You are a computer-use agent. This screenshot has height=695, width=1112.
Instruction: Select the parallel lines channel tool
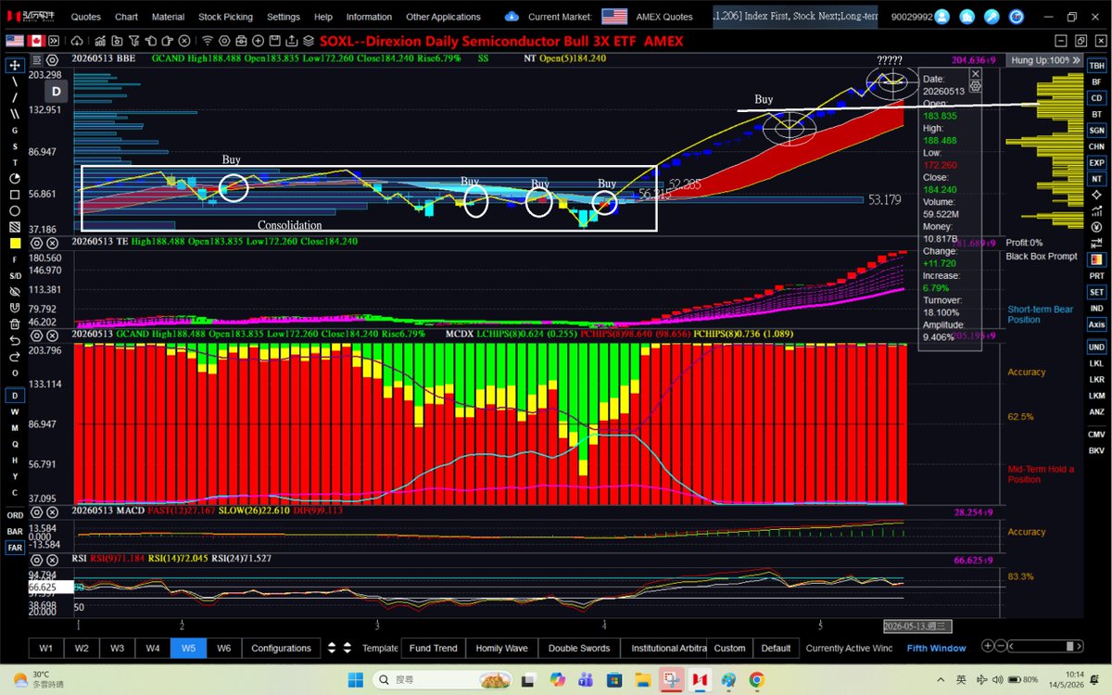[15, 113]
